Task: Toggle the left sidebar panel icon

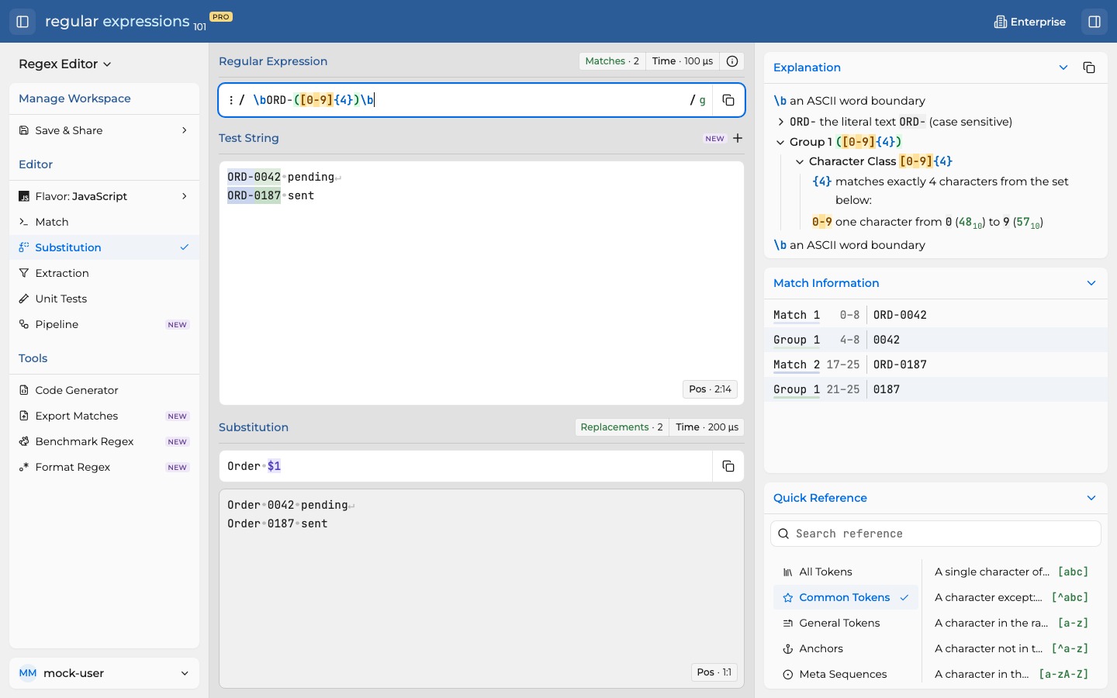Action: pos(22,22)
